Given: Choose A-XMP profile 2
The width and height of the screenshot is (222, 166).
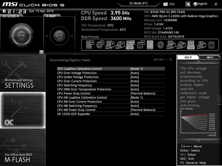Looking at the screenshot, I should click(47, 36).
